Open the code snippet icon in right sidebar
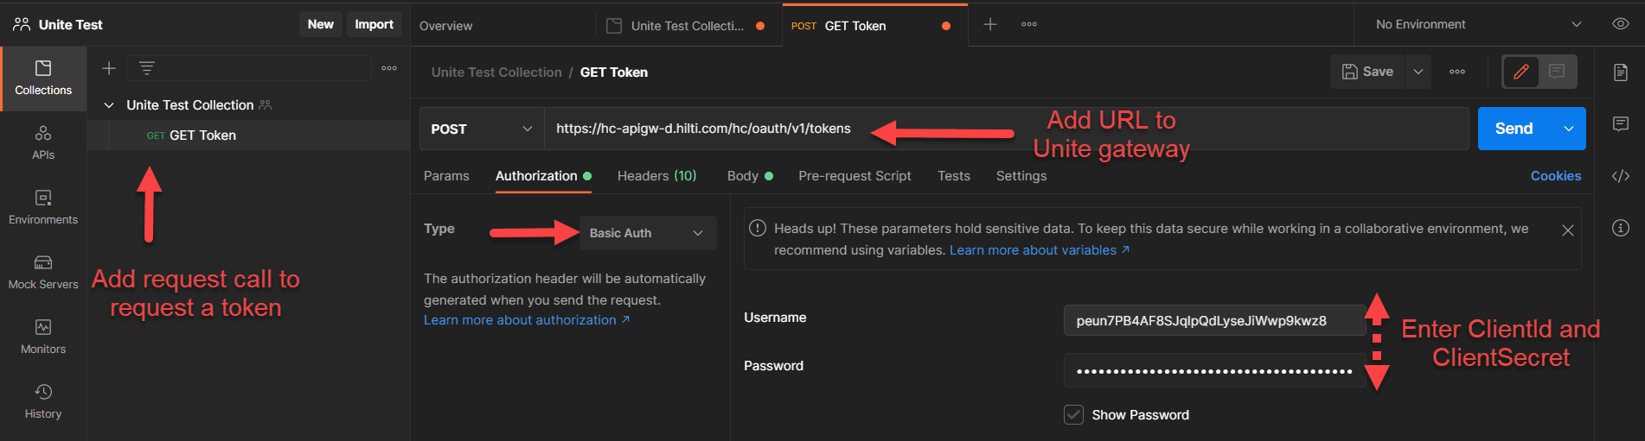Image resolution: width=1645 pixels, height=441 pixels. (x=1621, y=176)
